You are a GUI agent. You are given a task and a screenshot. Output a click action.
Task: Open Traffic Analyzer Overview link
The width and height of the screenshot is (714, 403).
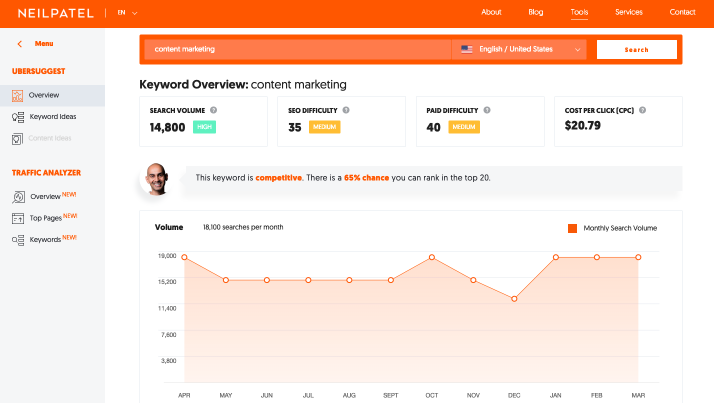click(x=45, y=197)
